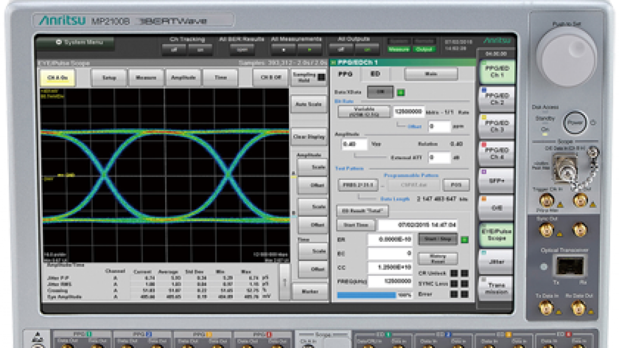Open the scope Time tab
Screen dimensions: 619x348
click(220, 78)
